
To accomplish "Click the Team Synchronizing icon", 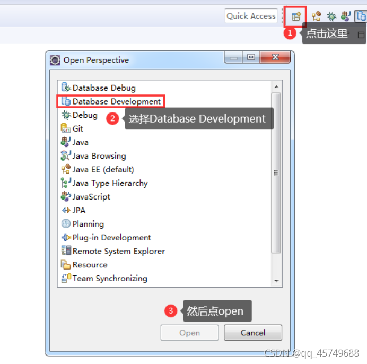I will [66, 278].
